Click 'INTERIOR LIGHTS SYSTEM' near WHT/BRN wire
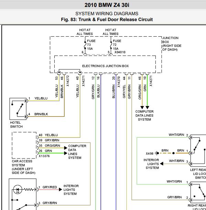Viewport: 206px width, 210px height. click(151, 164)
